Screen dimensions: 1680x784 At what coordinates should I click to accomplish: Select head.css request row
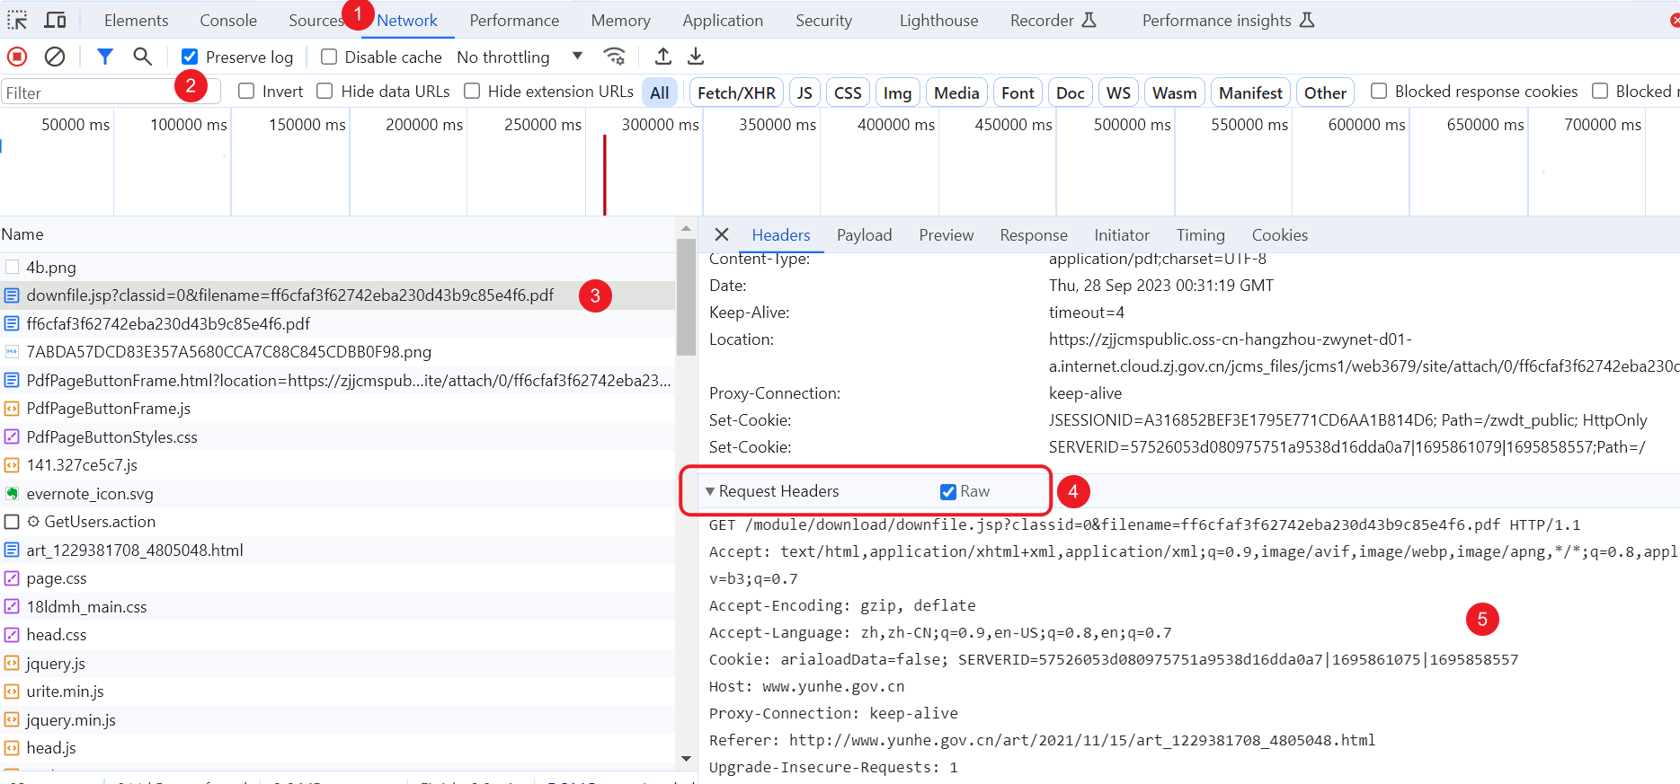[337, 635]
